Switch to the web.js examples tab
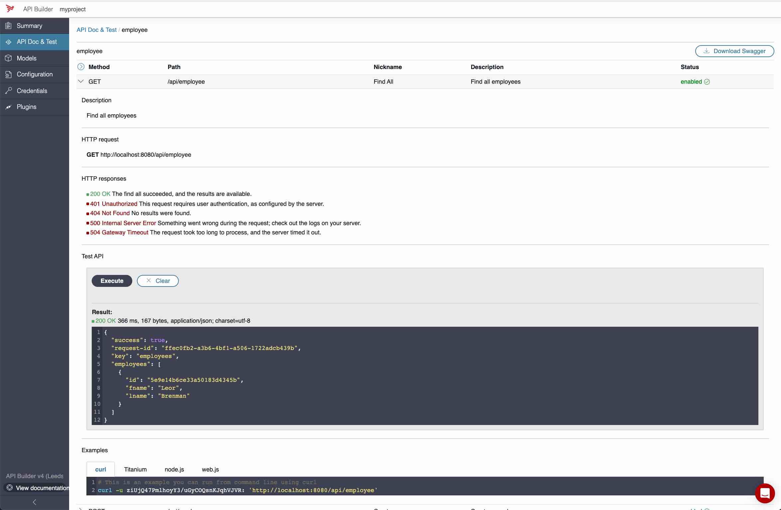The height and width of the screenshot is (510, 781). (210, 469)
